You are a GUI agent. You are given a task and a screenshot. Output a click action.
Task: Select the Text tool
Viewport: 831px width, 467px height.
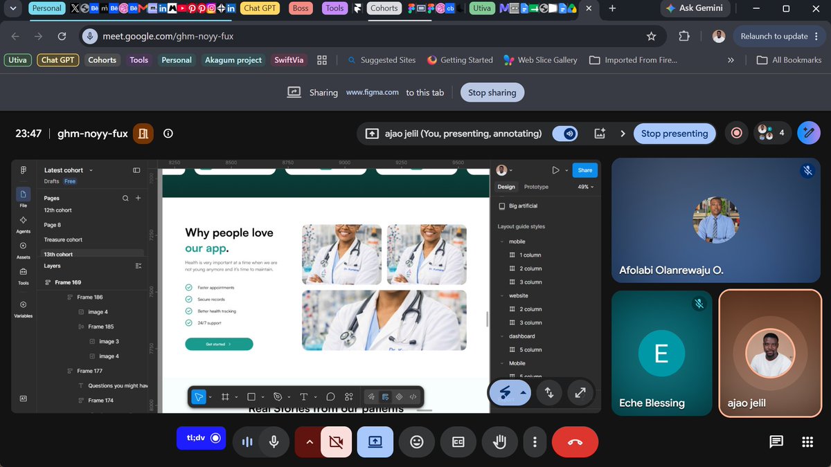click(x=303, y=396)
